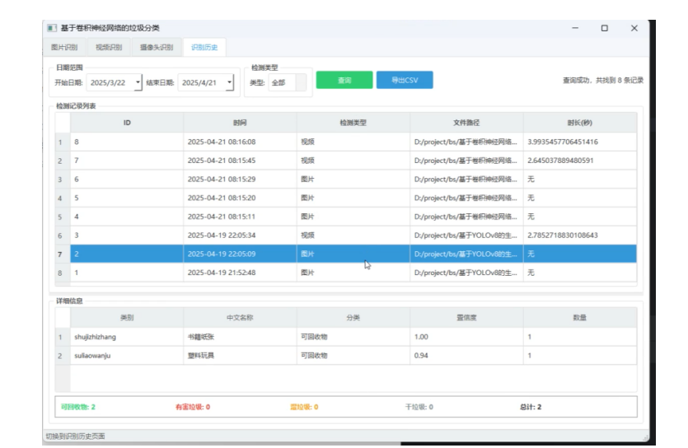The width and height of the screenshot is (688, 448).
Task: Expand the 类型 全部 combo box
Action: coord(288,82)
